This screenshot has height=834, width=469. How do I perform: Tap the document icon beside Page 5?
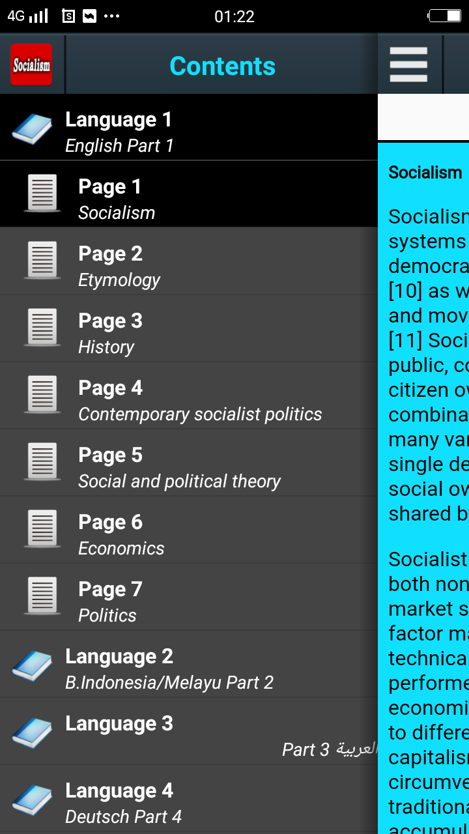coord(42,462)
